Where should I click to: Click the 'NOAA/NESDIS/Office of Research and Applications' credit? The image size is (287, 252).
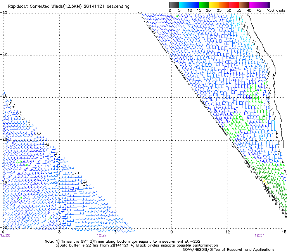point(228,249)
